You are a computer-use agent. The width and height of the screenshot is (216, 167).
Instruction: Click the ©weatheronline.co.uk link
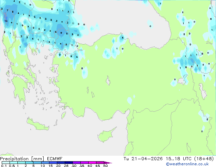pos(187,164)
